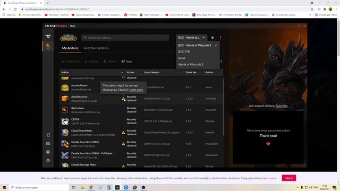Image resolution: width=340 pixels, height=191 pixels.
Task: Open the Talent Calculator bookmark
Action: [x=151, y=15]
